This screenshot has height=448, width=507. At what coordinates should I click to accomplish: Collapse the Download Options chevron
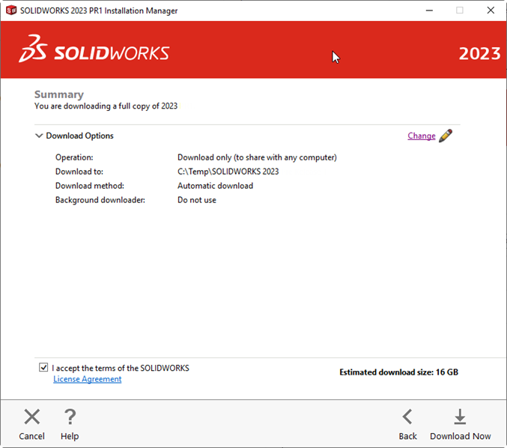tap(38, 136)
